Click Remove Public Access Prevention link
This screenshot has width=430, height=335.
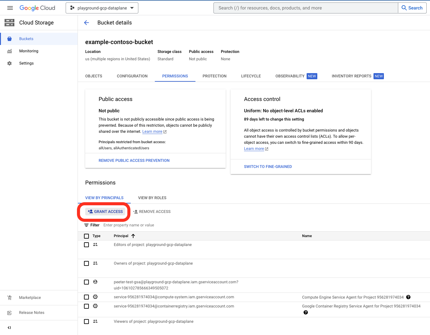click(x=134, y=161)
